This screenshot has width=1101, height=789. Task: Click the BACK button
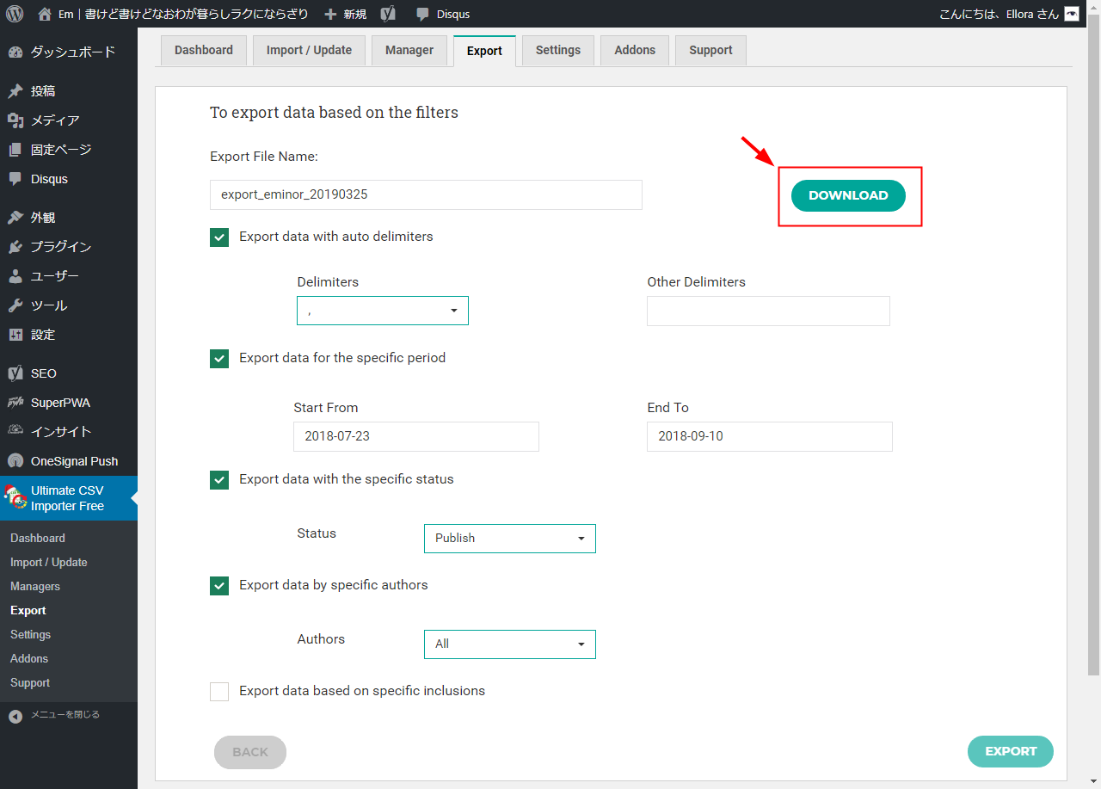tap(250, 752)
